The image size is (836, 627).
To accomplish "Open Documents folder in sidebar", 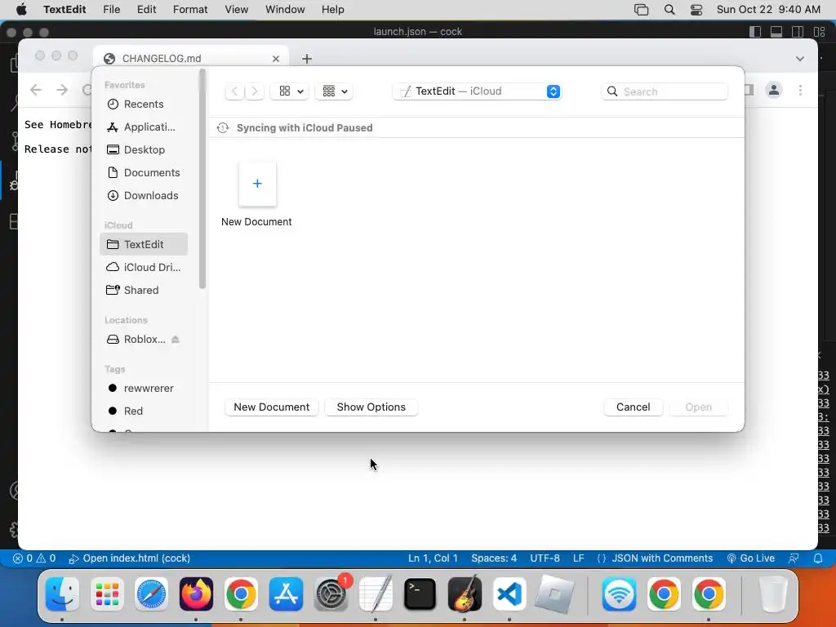I will [x=143, y=173].
